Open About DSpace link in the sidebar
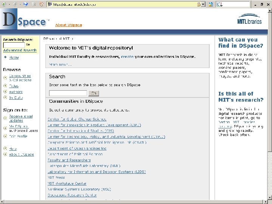The image size is (272, 204). click(22, 155)
